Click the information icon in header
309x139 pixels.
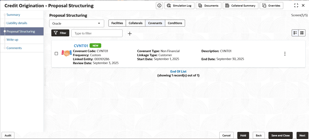(x=159, y=6)
